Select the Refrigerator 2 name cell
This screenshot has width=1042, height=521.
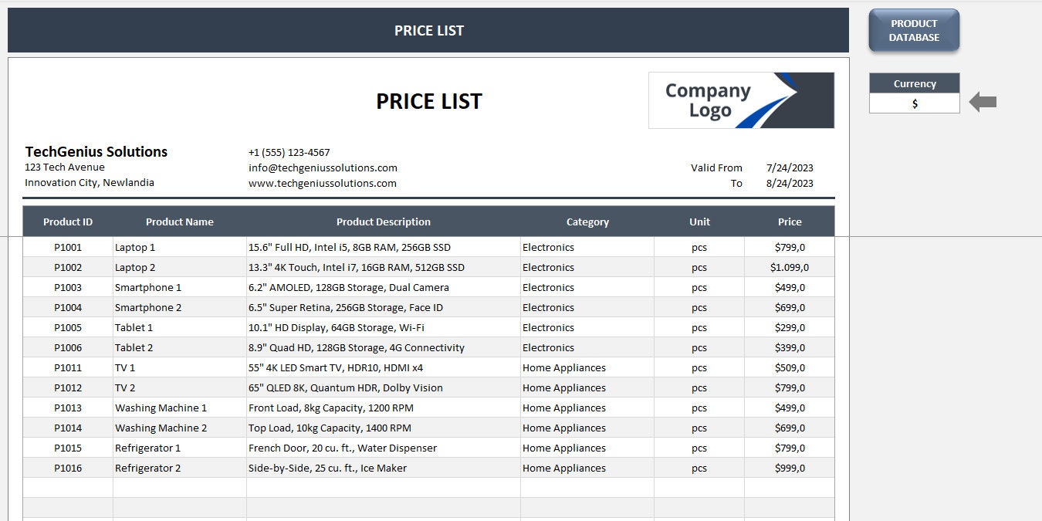180,468
